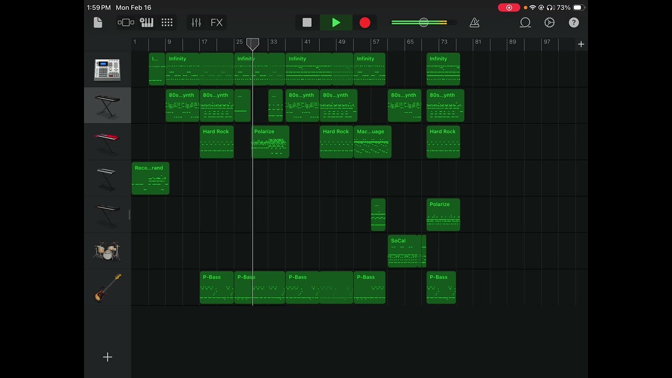This screenshot has height=378, width=672.
Task: Select the 80s synth keyboard track icon
Action: (107, 106)
